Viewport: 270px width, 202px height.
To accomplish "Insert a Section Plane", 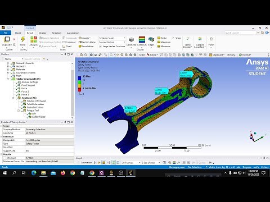I will coord(87,42).
